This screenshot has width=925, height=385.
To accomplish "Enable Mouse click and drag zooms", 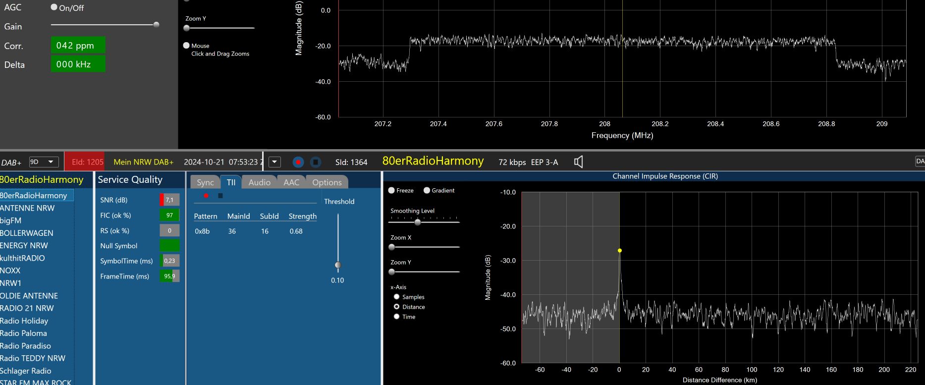I will click(x=187, y=46).
